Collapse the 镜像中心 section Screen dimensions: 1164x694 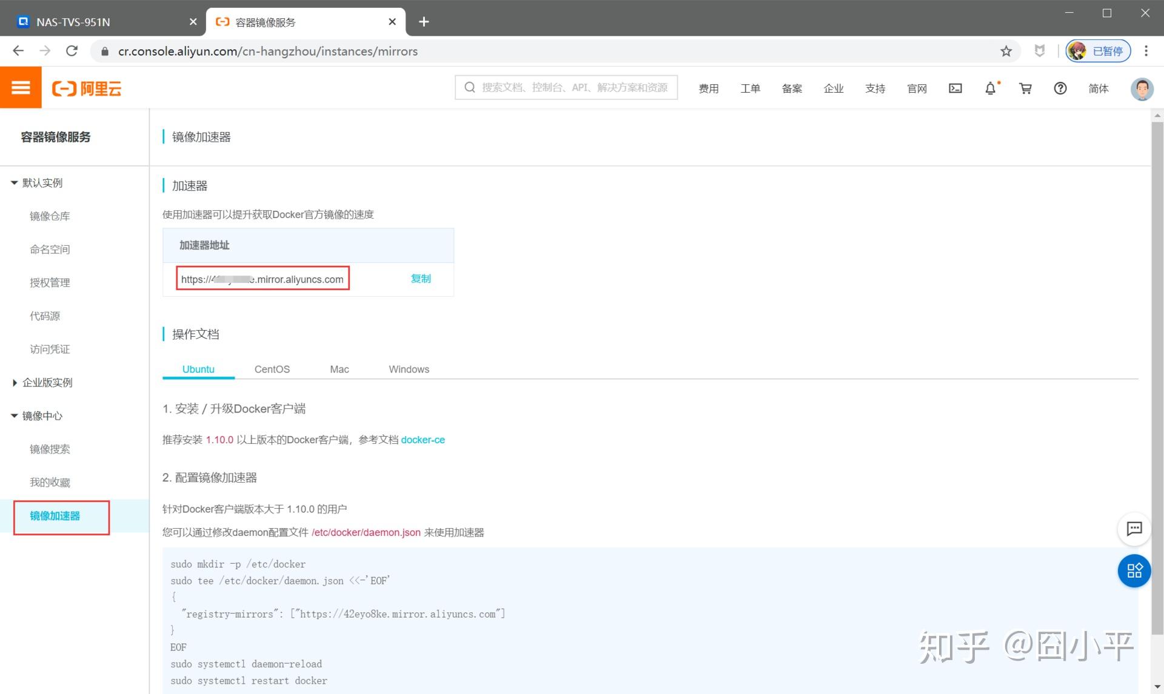(14, 416)
